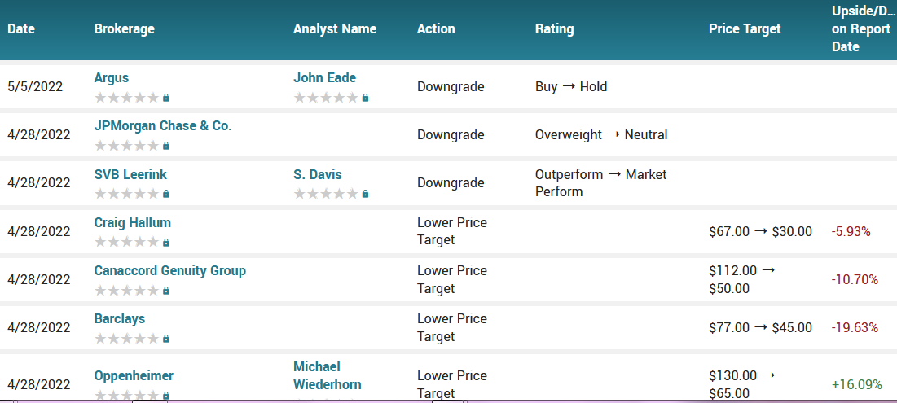Screen dimensions: 897x403
Task: Open Michael Wiederhorn analyst link
Action: 327,375
